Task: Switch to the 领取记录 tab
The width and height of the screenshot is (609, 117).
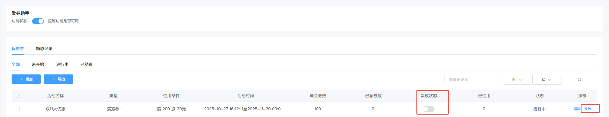Action: pyautogui.click(x=44, y=49)
